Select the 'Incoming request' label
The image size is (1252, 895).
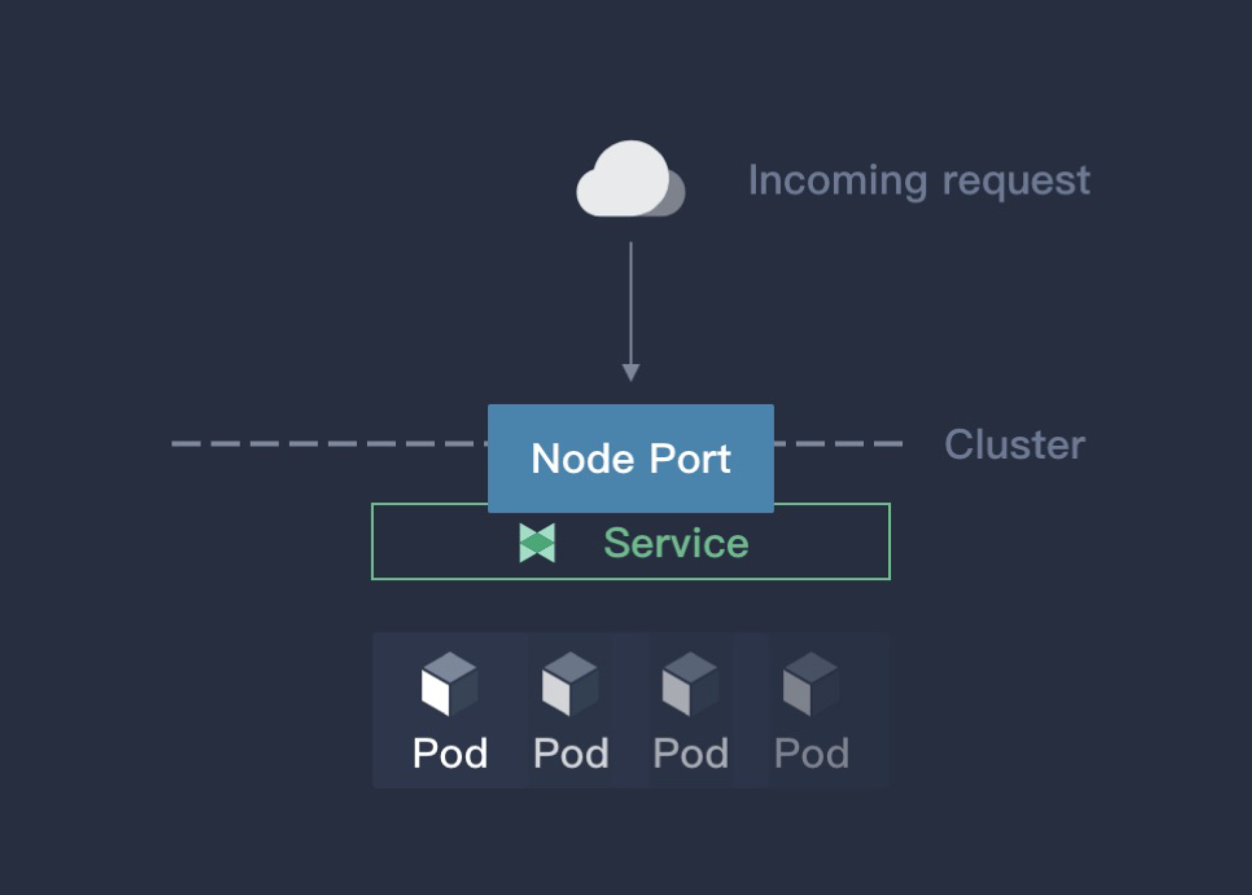[919, 181]
